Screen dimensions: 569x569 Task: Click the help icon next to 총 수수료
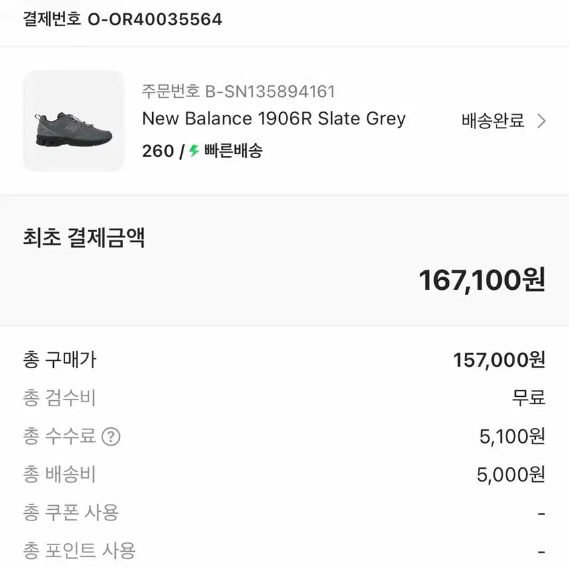coord(111,437)
